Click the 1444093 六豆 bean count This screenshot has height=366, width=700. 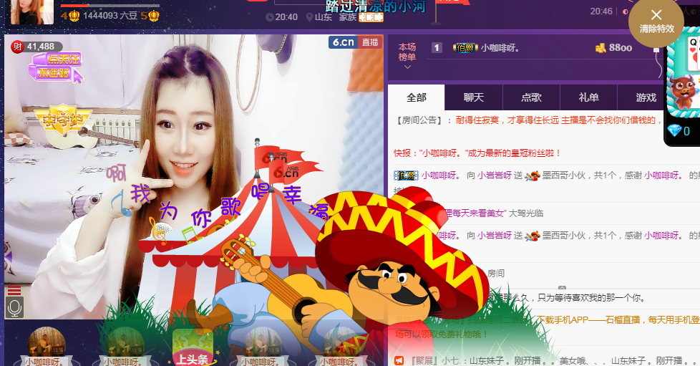click(x=110, y=16)
